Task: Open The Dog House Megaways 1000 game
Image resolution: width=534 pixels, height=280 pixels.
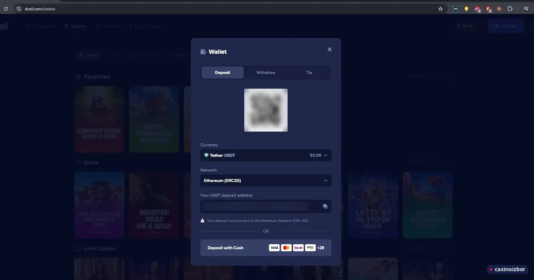Action: 99,205
